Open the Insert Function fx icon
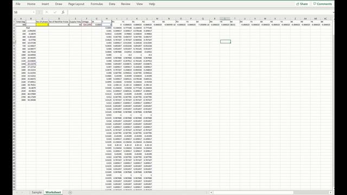Screen dimensions: 347x195 [63, 12]
